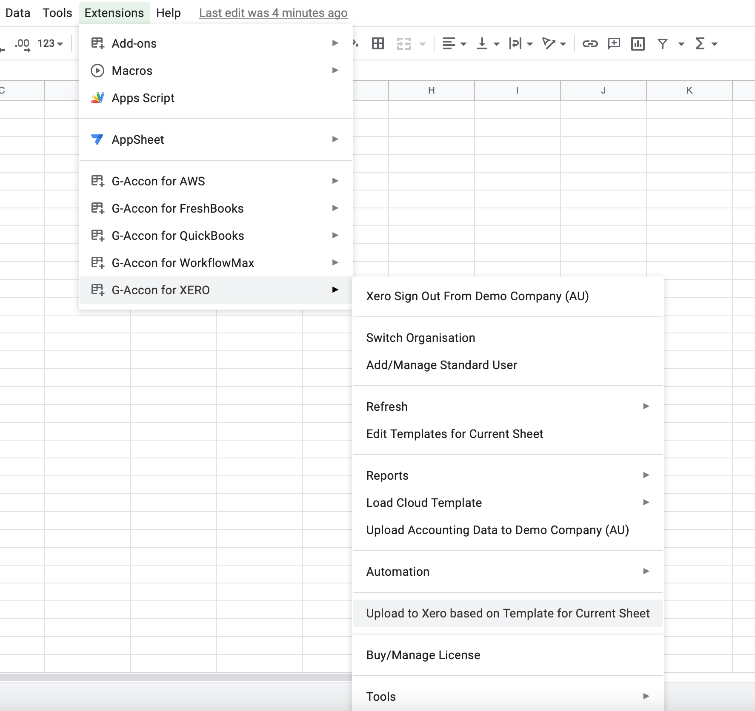The image size is (755, 711).
Task: Select column H header
Action: (x=431, y=90)
